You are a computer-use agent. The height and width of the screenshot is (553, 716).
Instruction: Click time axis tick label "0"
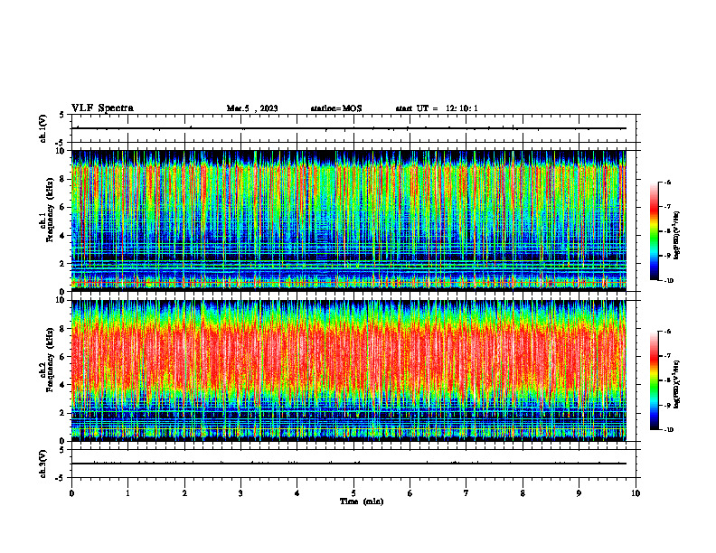pos(71,493)
